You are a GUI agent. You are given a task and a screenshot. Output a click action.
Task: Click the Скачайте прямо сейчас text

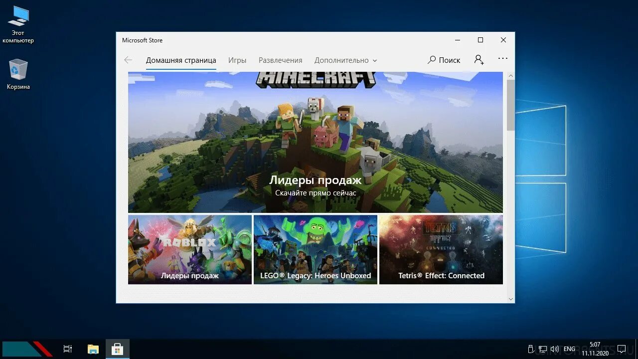pos(316,192)
